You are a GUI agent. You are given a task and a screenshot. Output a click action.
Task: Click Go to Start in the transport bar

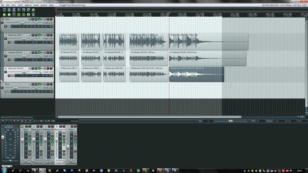2,121
